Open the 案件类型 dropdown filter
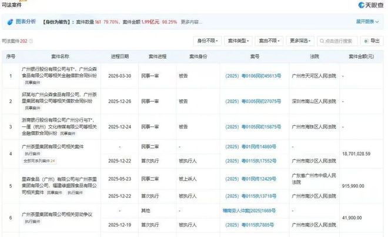The width and height of the screenshot is (388, 237). pyautogui.click(x=239, y=41)
